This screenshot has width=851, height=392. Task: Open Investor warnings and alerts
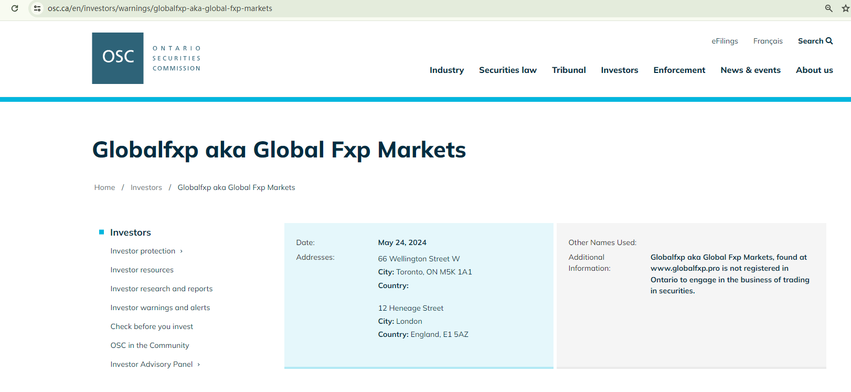[x=160, y=308]
